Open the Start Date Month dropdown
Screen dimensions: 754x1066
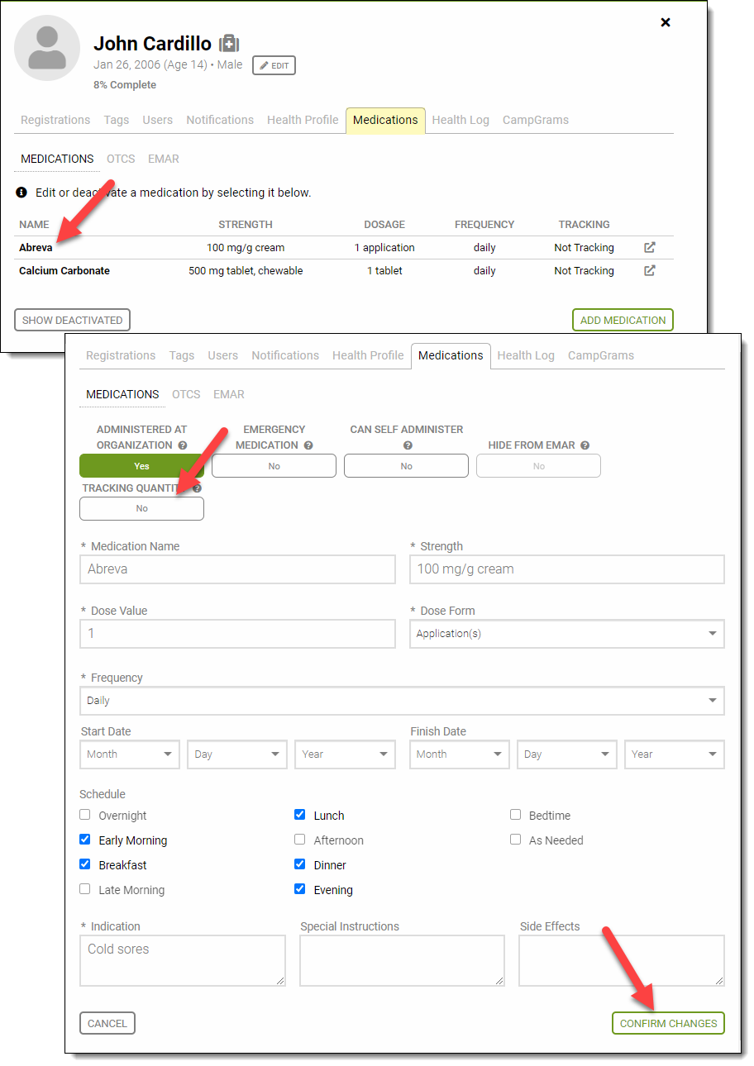(x=130, y=754)
